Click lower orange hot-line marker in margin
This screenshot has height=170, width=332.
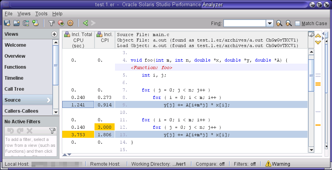coord(318,125)
